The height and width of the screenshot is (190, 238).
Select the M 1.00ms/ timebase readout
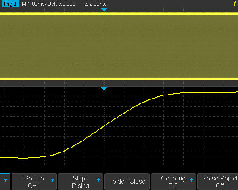tap(34, 4)
